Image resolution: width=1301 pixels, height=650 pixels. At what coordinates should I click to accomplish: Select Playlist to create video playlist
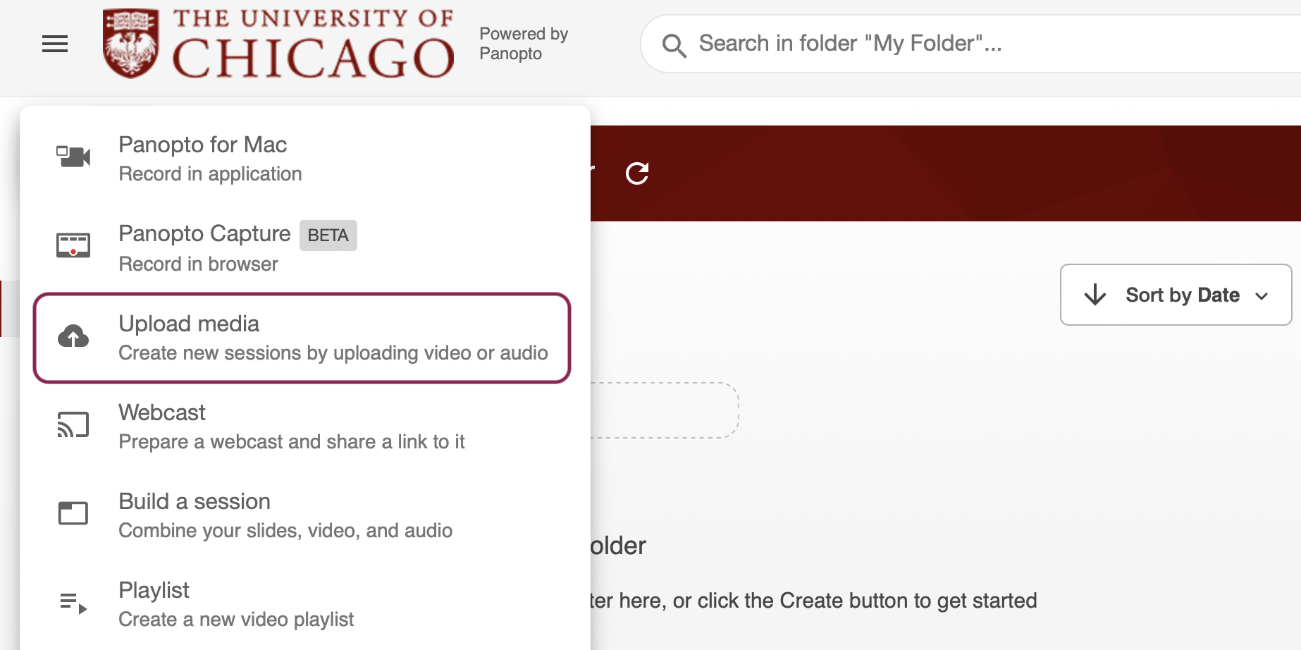(235, 604)
